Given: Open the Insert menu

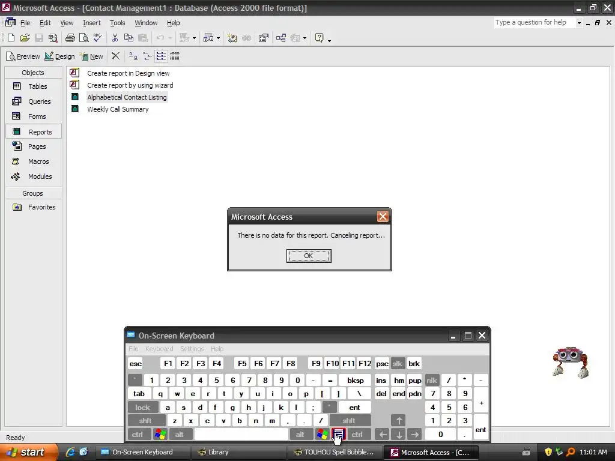Looking at the screenshot, I should (92, 23).
